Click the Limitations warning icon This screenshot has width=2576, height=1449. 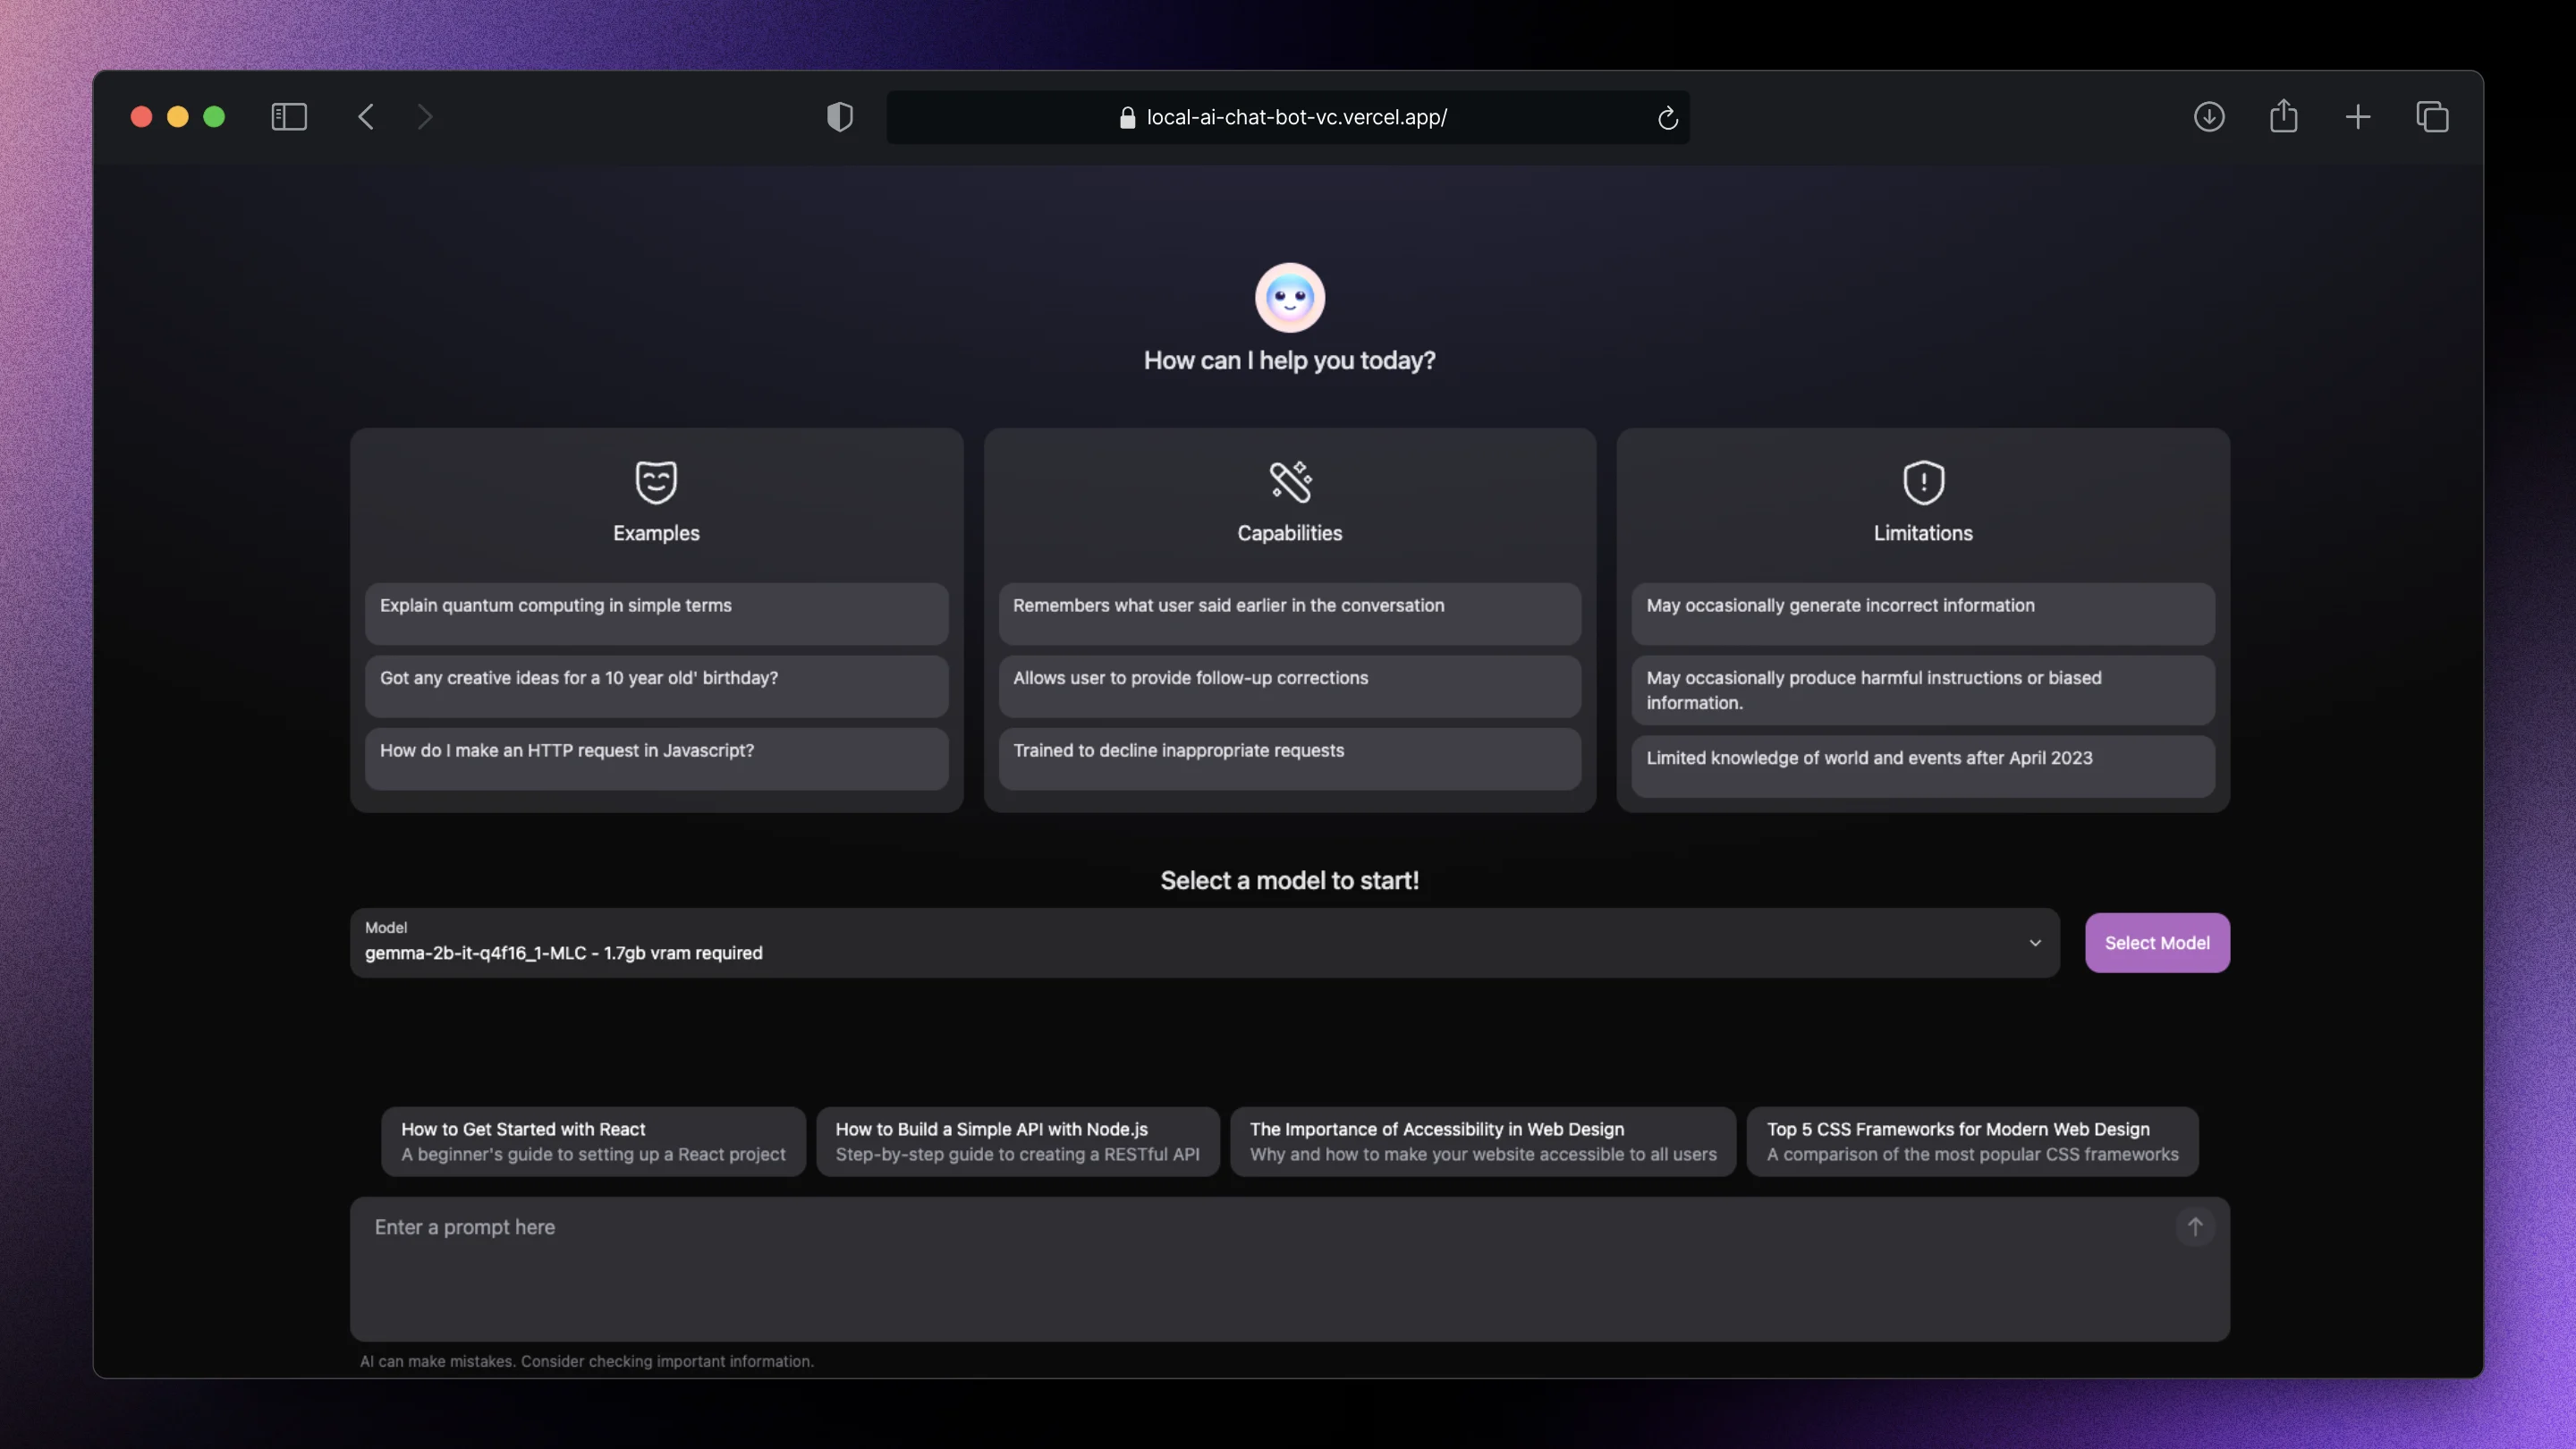(x=1921, y=479)
